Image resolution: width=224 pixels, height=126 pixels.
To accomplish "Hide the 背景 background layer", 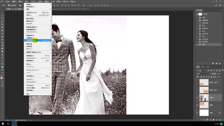I will click(x=197, y=113).
